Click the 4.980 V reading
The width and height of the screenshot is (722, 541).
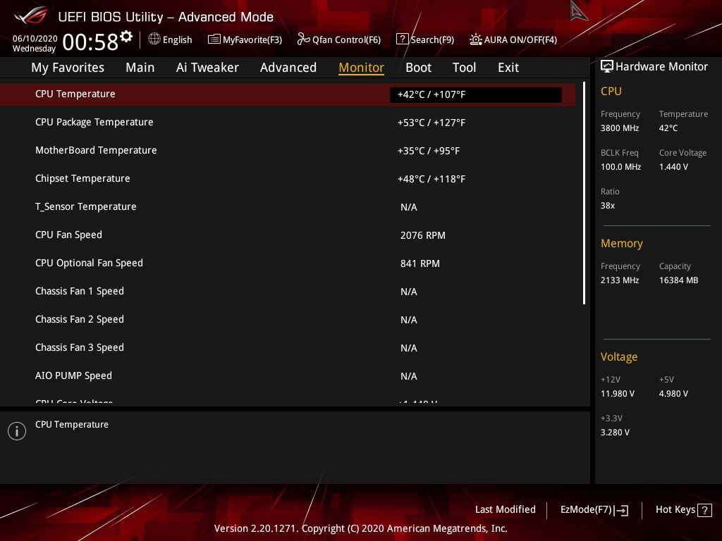(673, 394)
